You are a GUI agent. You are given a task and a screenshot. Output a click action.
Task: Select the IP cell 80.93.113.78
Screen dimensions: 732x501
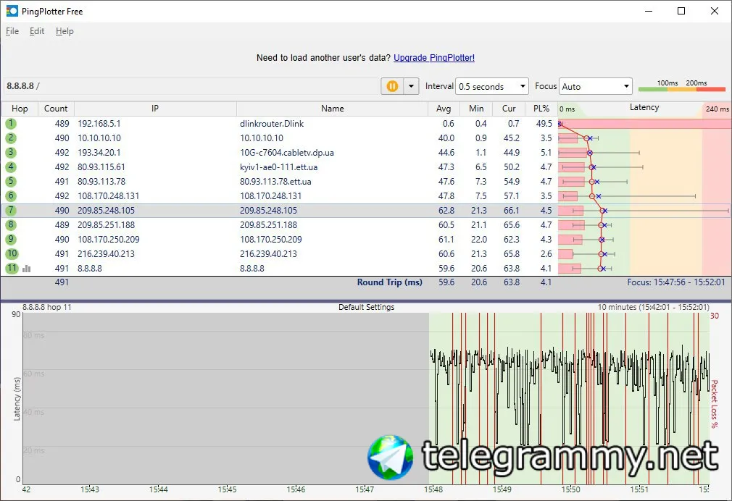pos(101,182)
